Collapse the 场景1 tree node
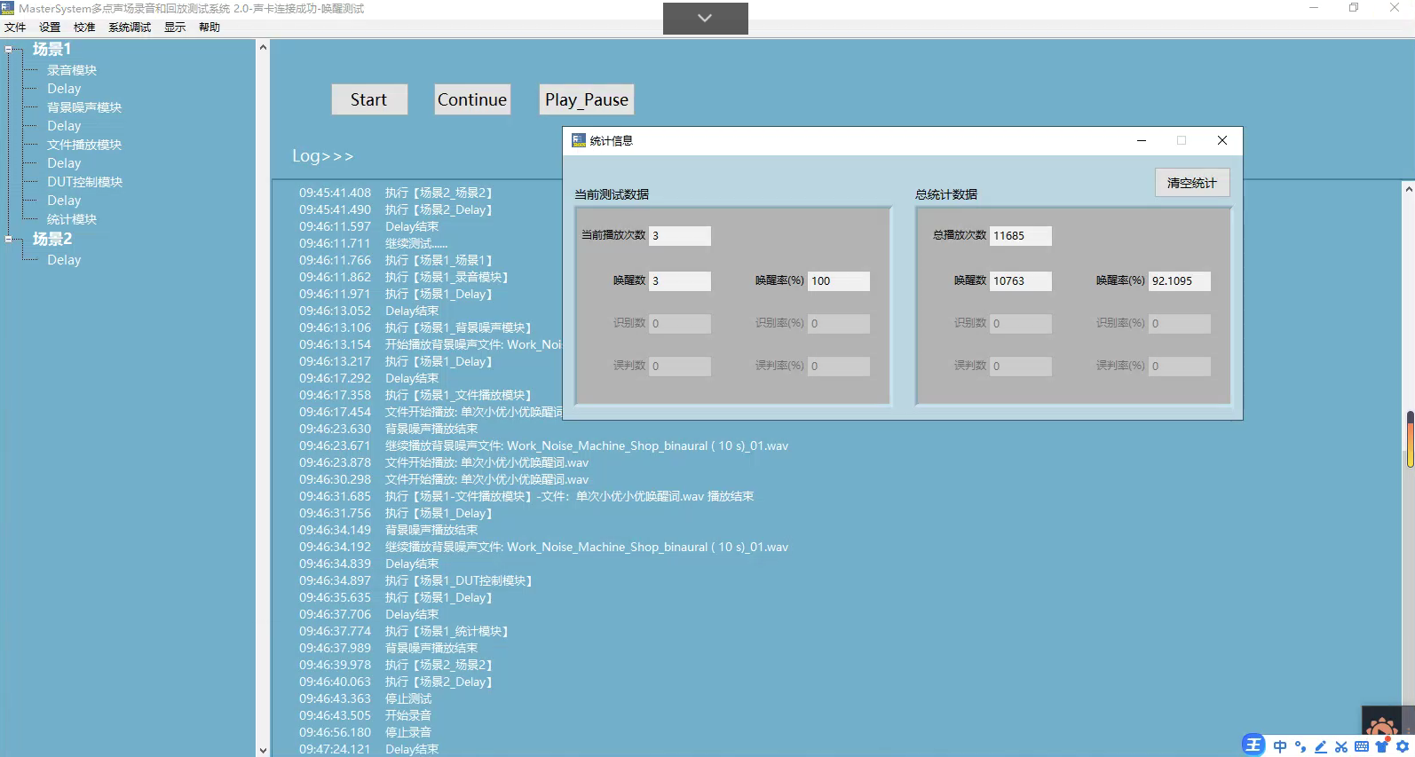Image resolution: width=1415 pixels, height=757 pixels. pyautogui.click(x=9, y=50)
